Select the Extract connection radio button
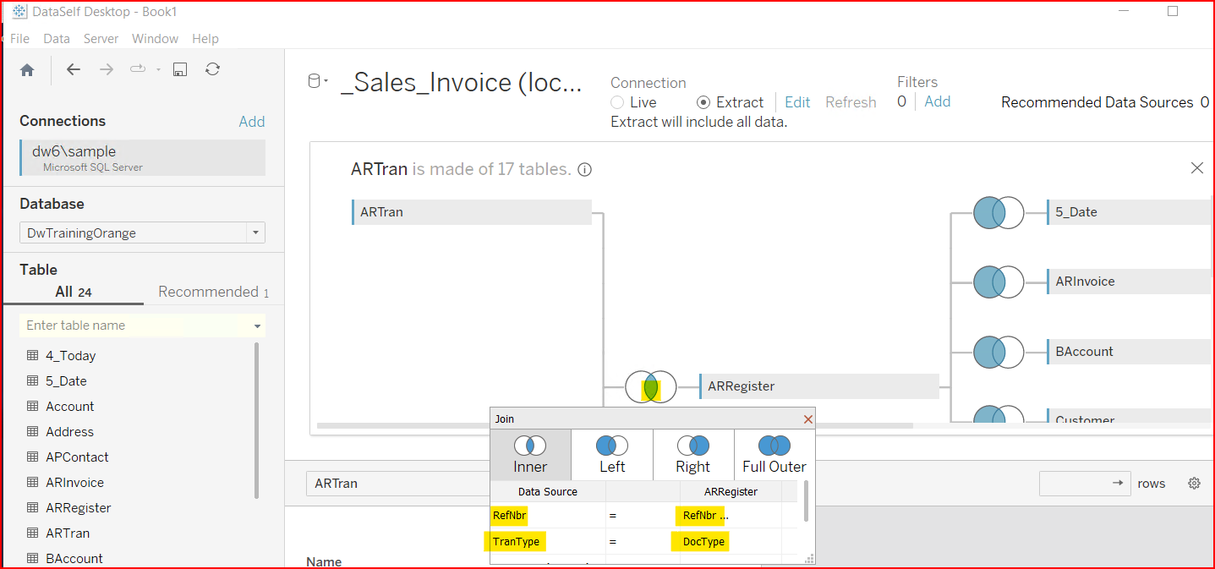The height and width of the screenshot is (569, 1215). [703, 102]
